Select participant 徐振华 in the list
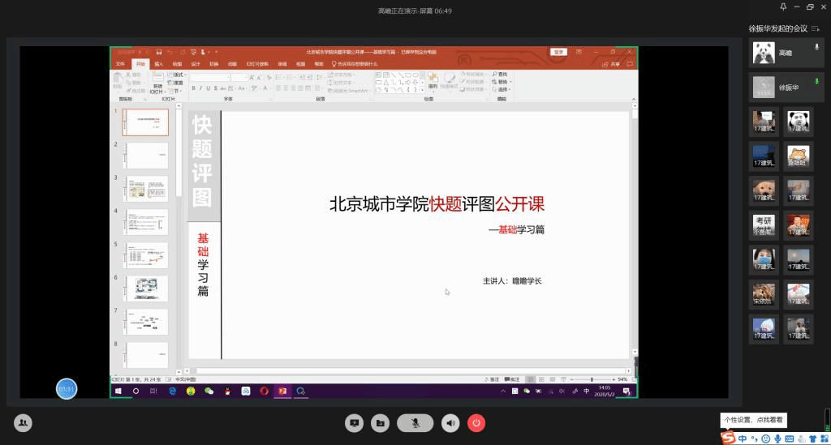Screen dimensions: 831x445 pyautogui.click(x=786, y=88)
